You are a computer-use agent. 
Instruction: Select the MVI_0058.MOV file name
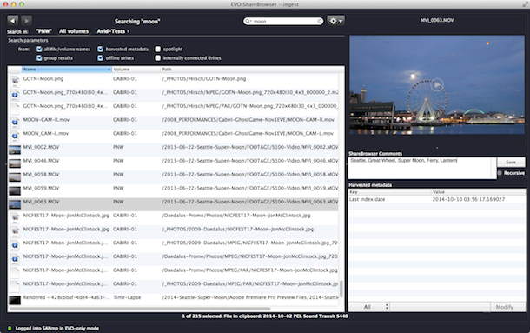(x=41, y=174)
